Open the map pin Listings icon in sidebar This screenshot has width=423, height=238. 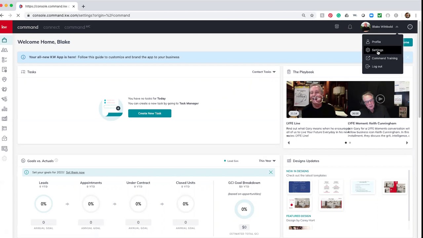pos(4,79)
